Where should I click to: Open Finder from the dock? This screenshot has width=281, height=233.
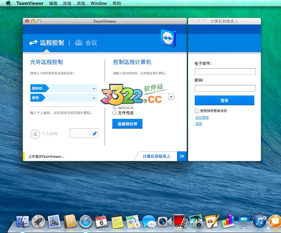point(22,222)
